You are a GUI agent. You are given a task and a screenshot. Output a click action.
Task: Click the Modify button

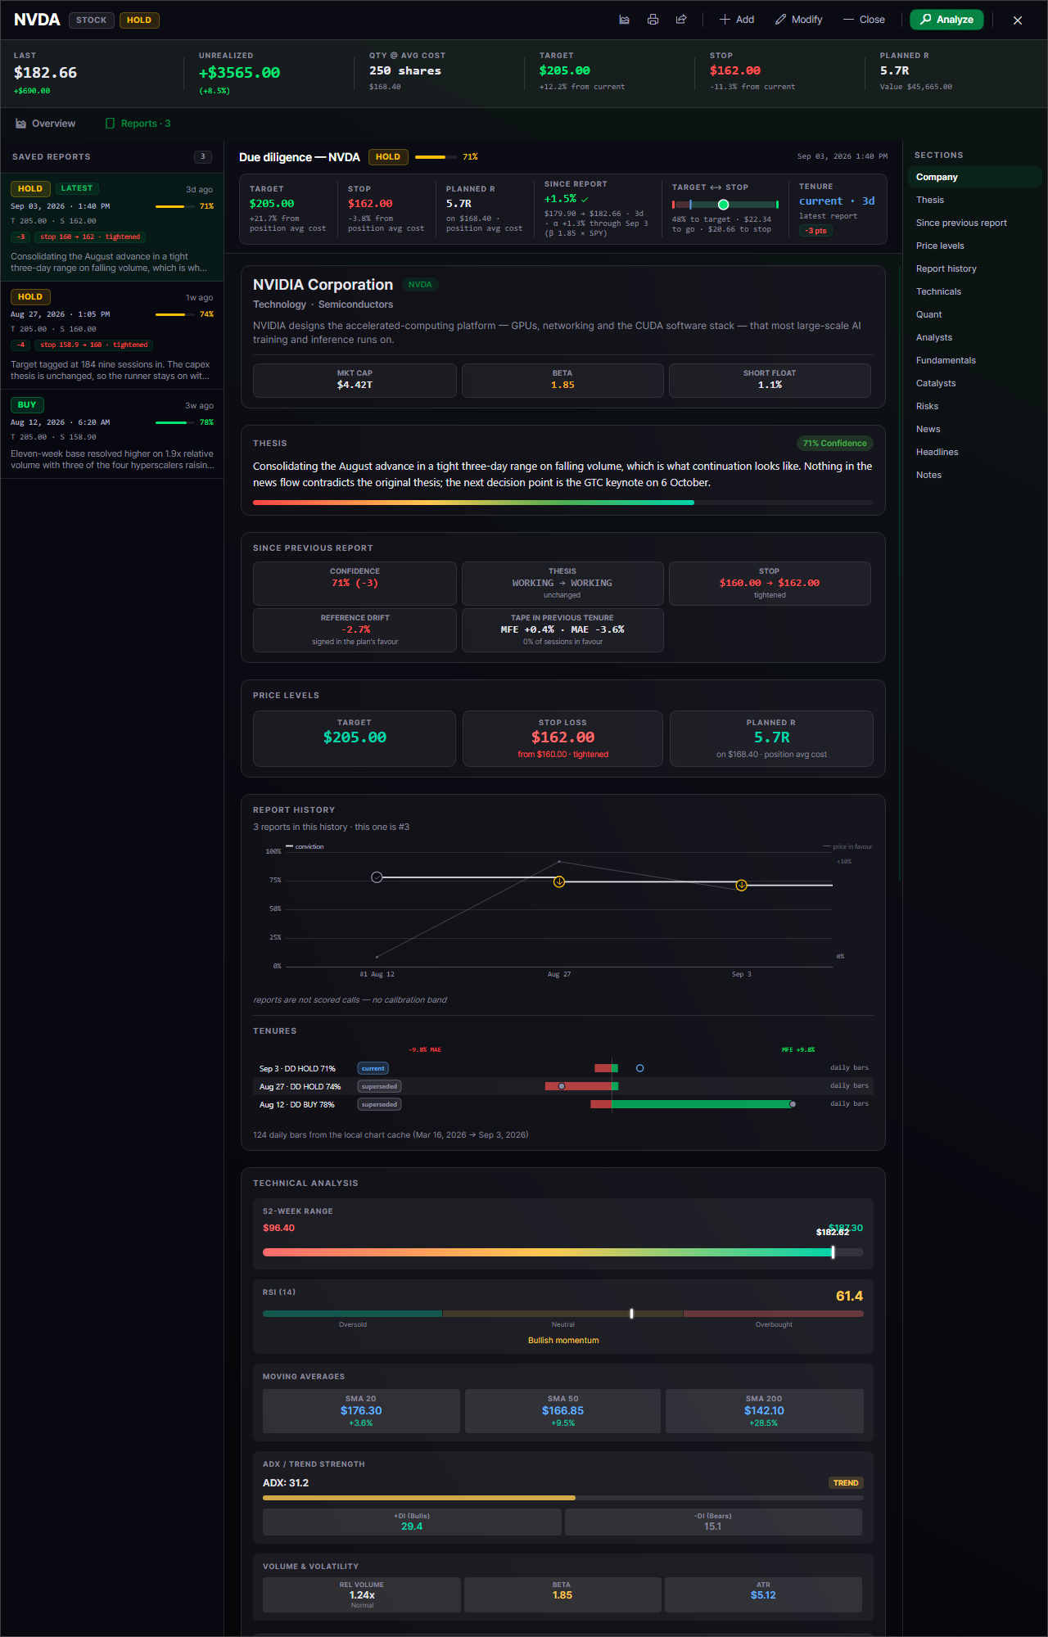click(799, 20)
